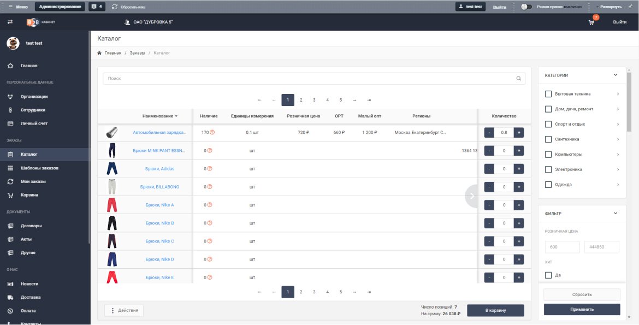
Task: Click the В корзину button
Action: pyautogui.click(x=495, y=310)
